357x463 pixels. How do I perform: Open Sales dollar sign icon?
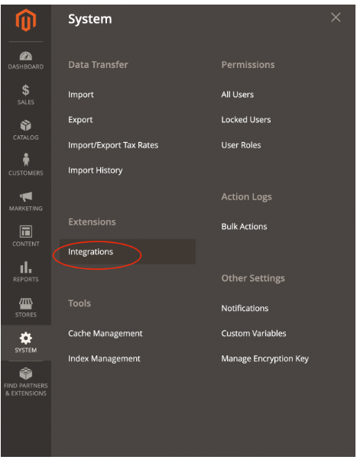[26, 90]
